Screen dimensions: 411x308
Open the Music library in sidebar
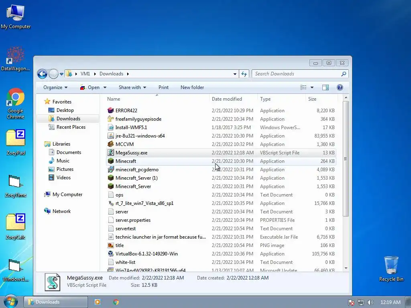tap(63, 160)
